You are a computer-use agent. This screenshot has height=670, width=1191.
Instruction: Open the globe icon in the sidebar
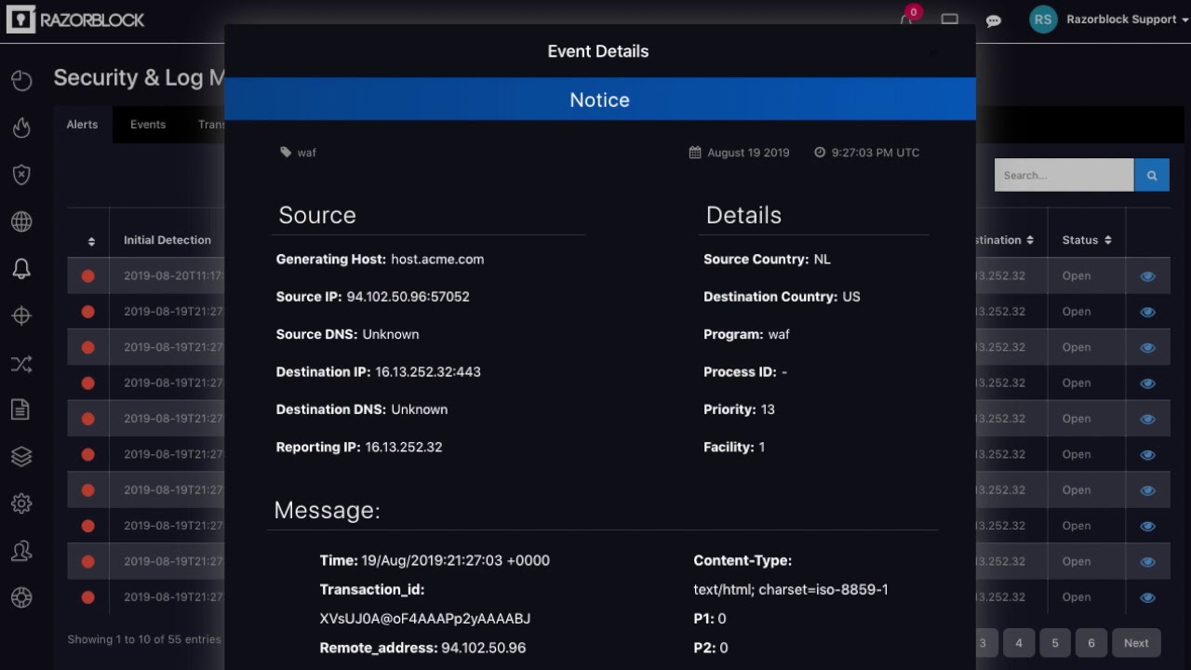(21, 221)
